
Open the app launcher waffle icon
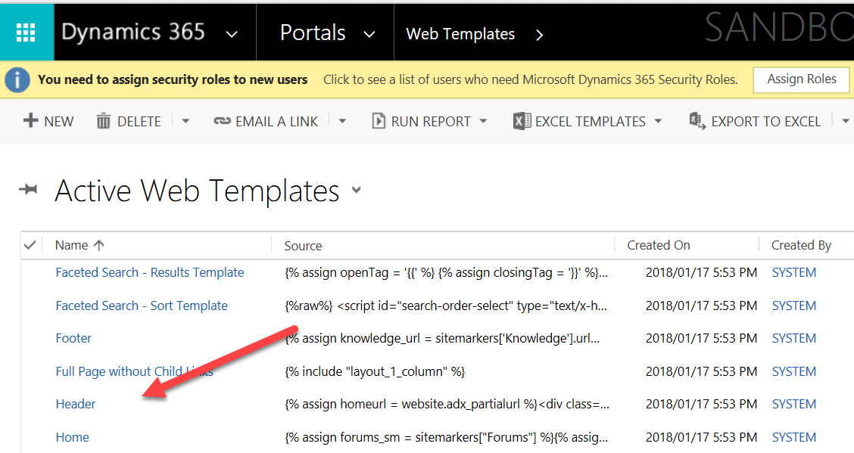(x=26, y=33)
